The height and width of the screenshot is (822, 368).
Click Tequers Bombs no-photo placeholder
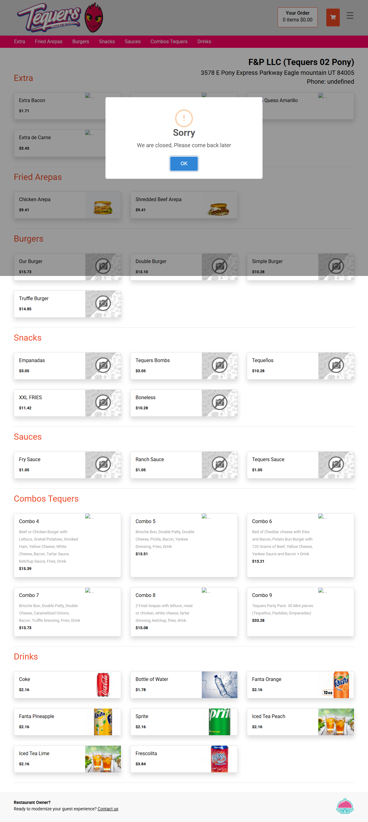click(219, 366)
